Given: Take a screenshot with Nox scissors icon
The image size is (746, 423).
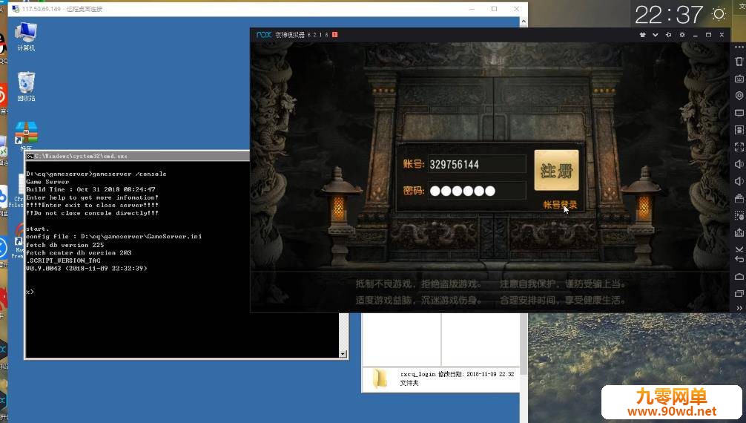Looking at the screenshot, I should pos(739,249).
